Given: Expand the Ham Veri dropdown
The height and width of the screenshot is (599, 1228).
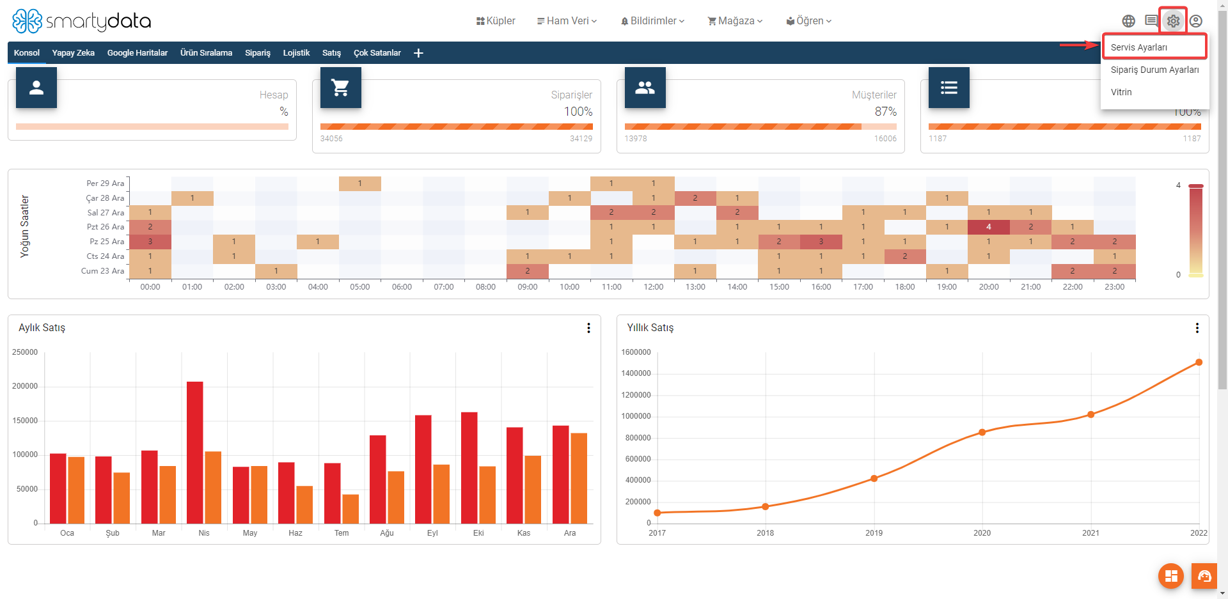Looking at the screenshot, I should pos(567,21).
